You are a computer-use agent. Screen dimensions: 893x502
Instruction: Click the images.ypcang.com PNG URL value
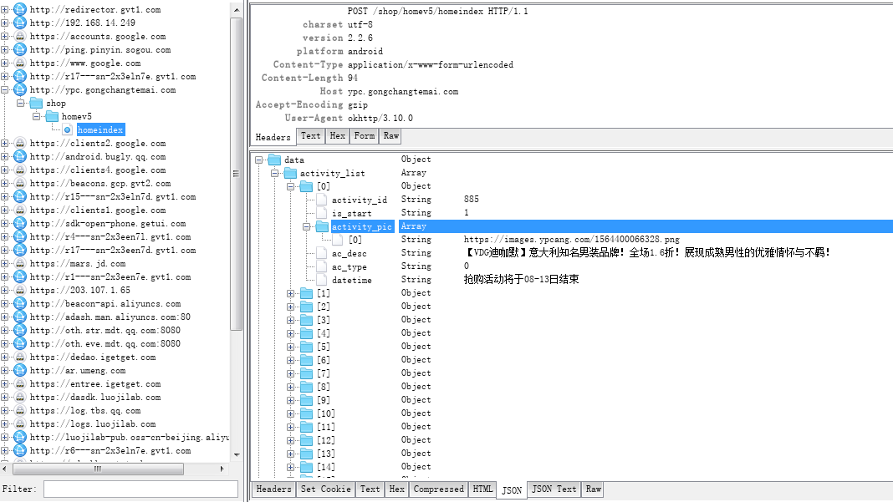(x=571, y=240)
